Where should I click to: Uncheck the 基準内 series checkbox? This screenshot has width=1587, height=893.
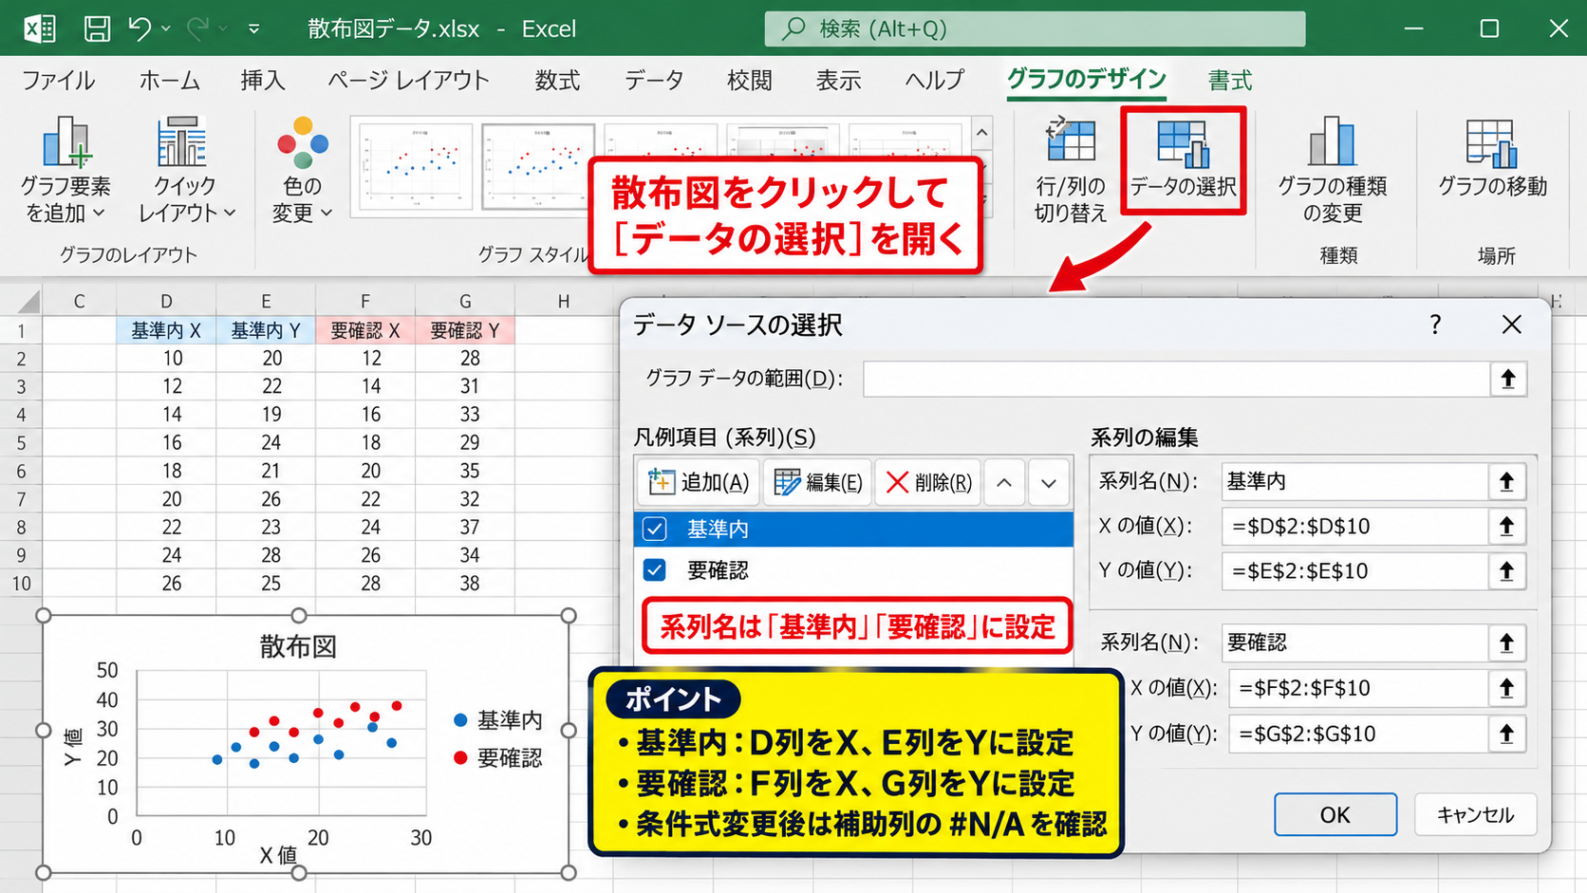[x=655, y=529]
